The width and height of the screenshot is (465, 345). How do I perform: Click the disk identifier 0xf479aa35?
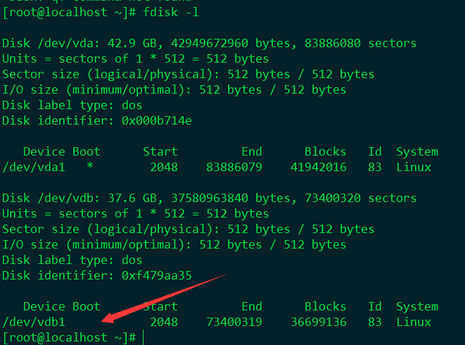156,275
